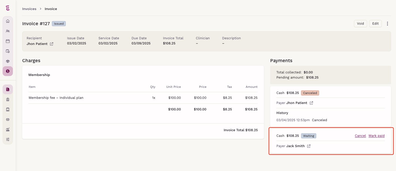This screenshot has width=396, height=171.
Task: Open the patients (people) icon in the sidebar
Action: pyautogui.click(x=8, y=31)
